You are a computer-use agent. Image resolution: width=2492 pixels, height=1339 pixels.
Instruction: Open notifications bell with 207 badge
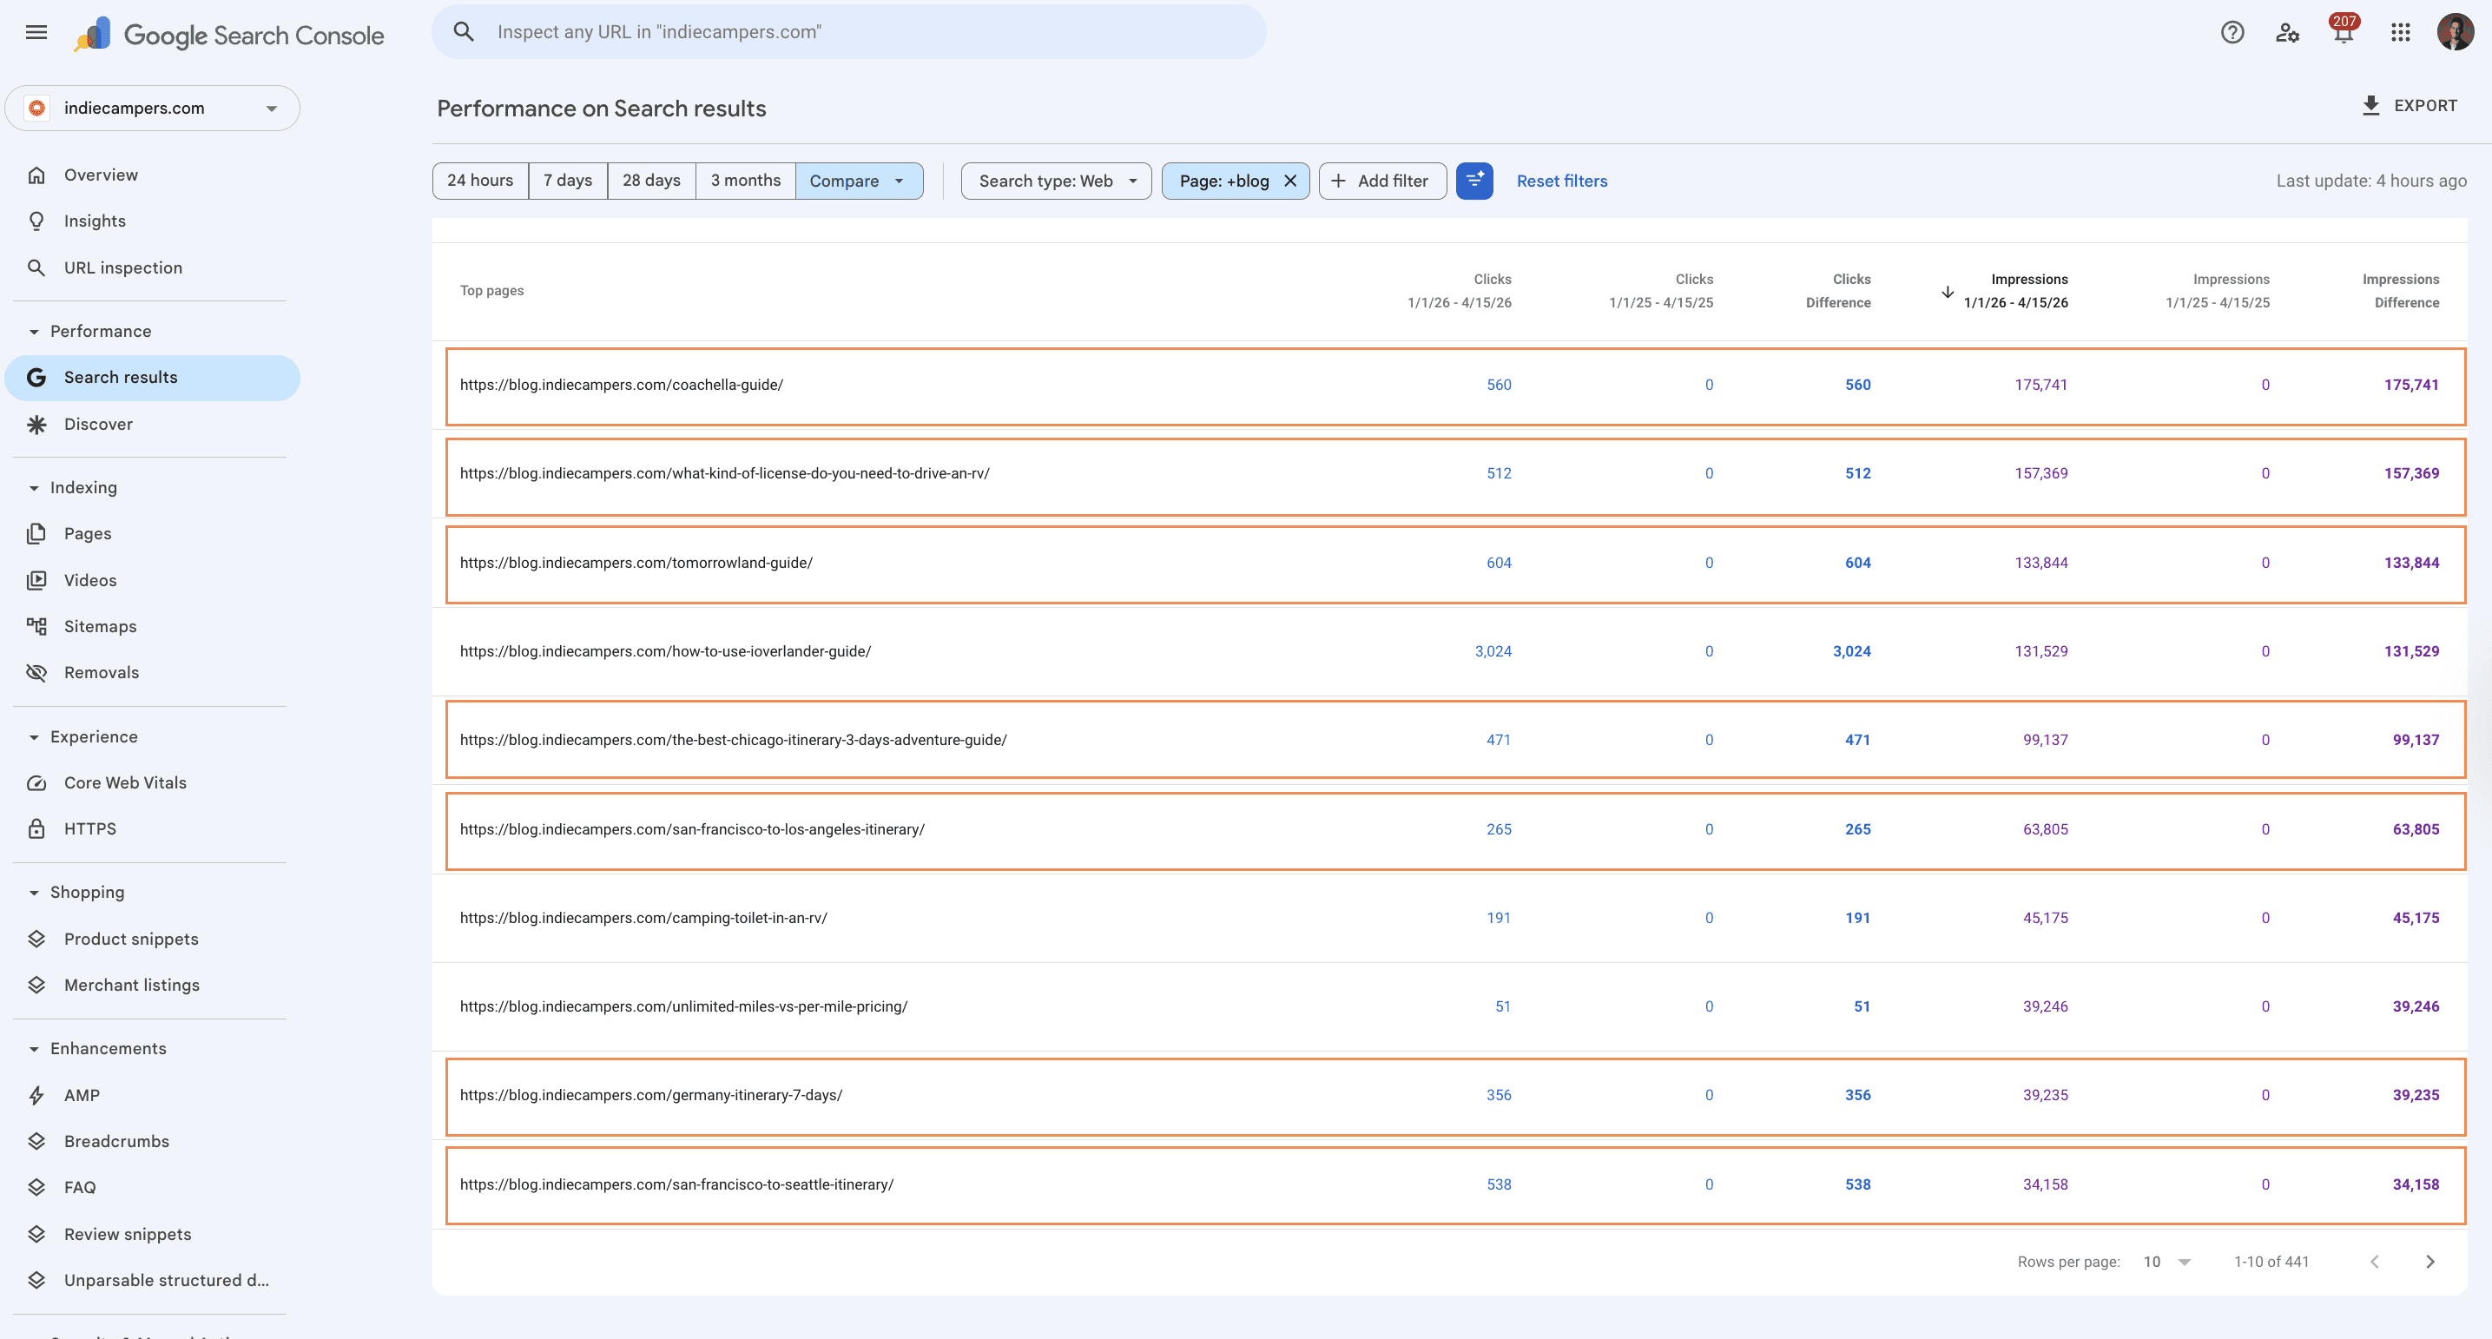tap(2343, 32)
